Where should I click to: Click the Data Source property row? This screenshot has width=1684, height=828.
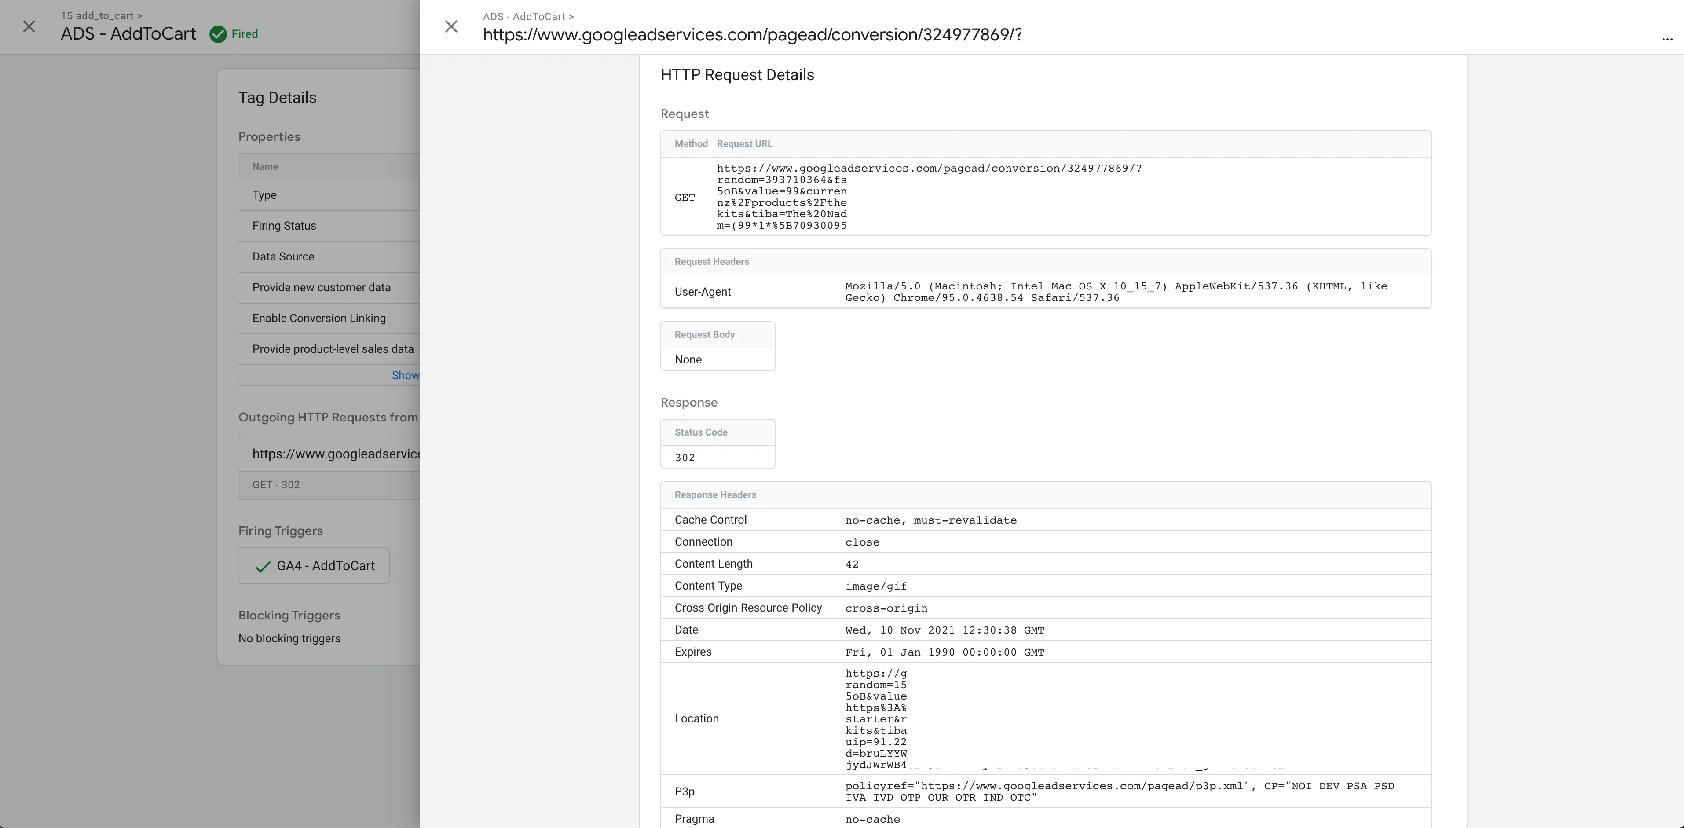point(329,256)
